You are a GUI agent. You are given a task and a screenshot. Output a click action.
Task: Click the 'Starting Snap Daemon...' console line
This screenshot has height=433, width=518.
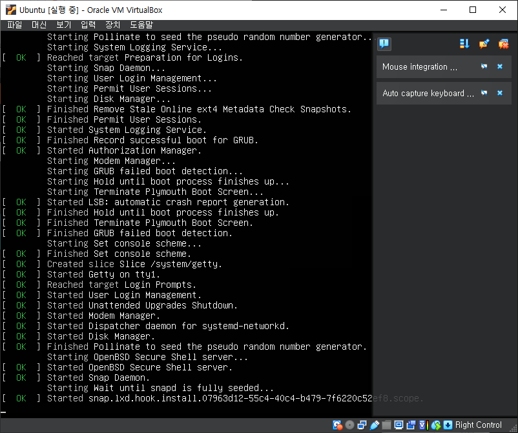[107, 68]
